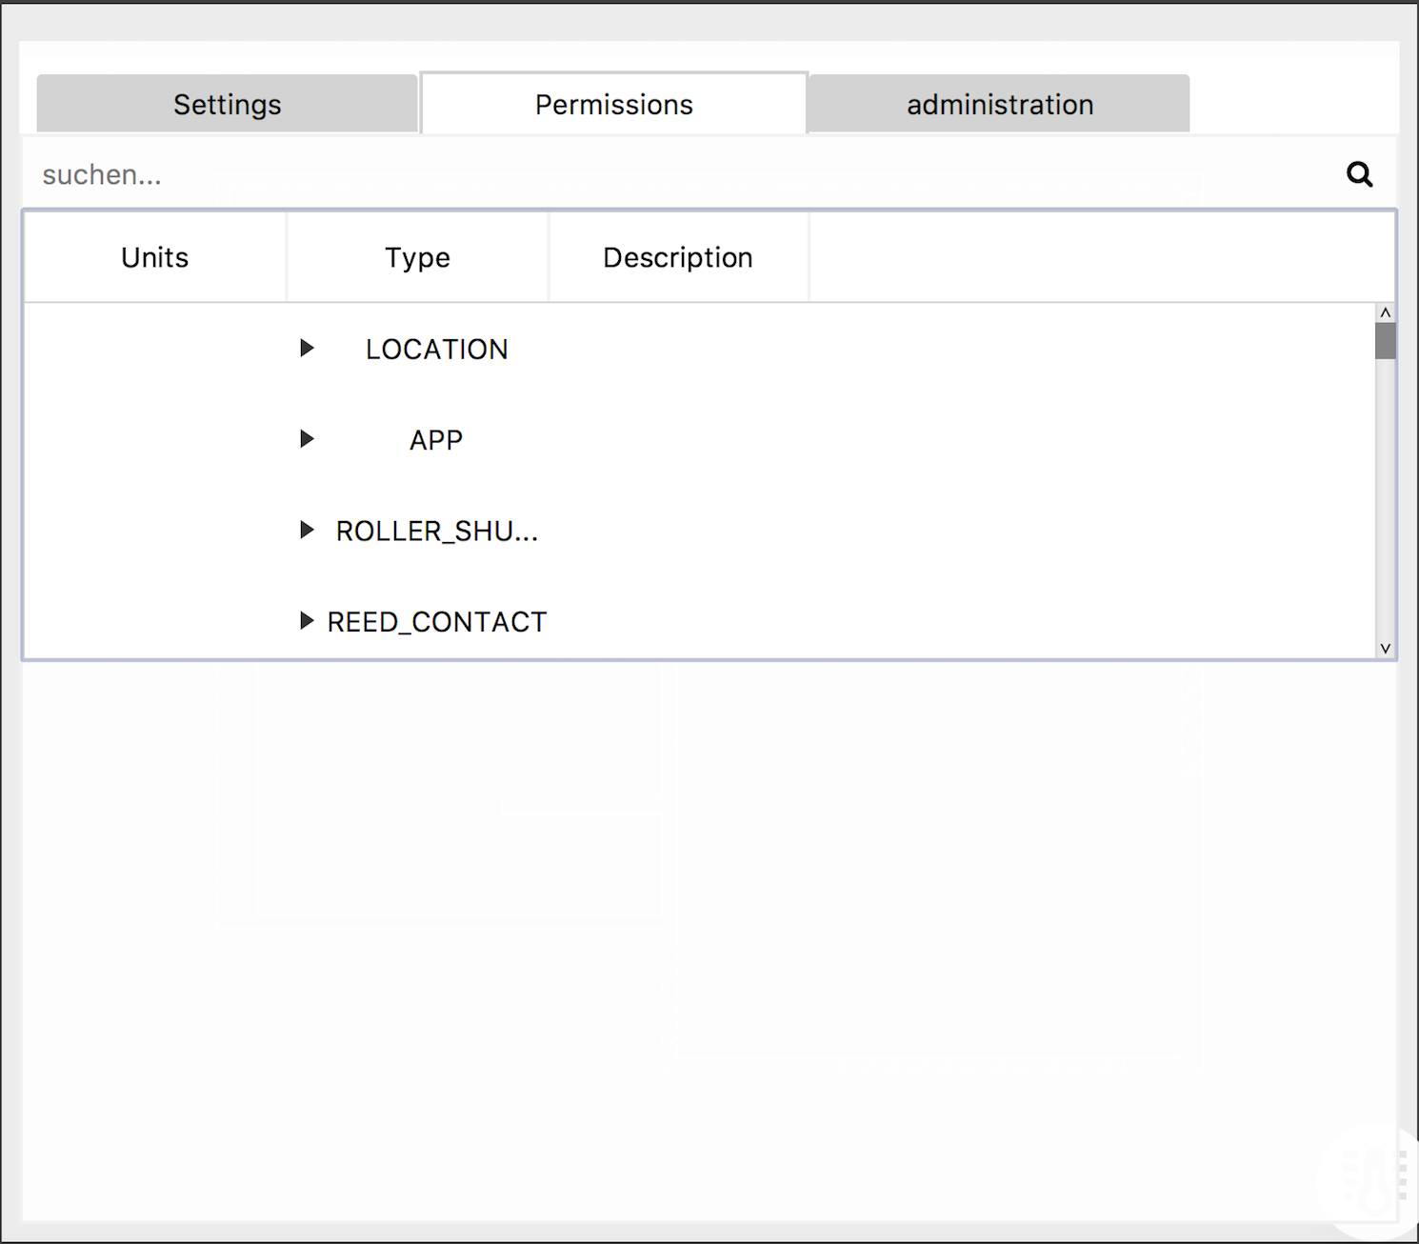The height and width of the screenshot is (1244, 1419).
Task: Select the Permissions tab
Action: pos(613,104)
